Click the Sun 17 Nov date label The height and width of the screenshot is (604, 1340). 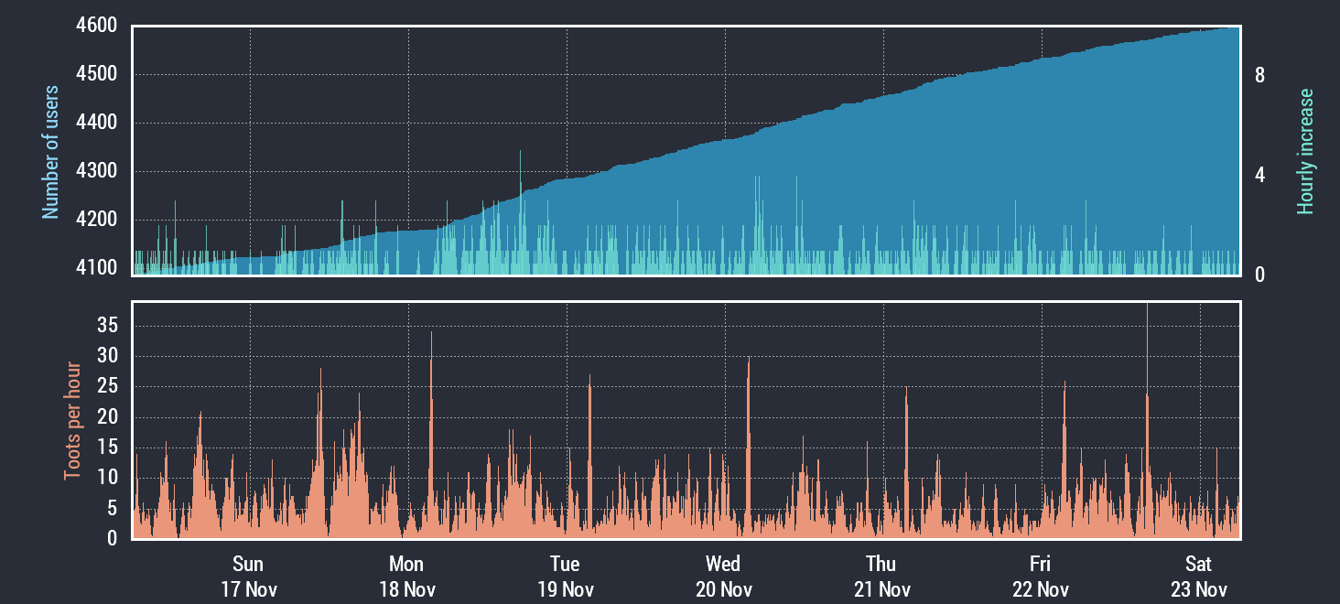pyautogui.click(x=248, y=576)
